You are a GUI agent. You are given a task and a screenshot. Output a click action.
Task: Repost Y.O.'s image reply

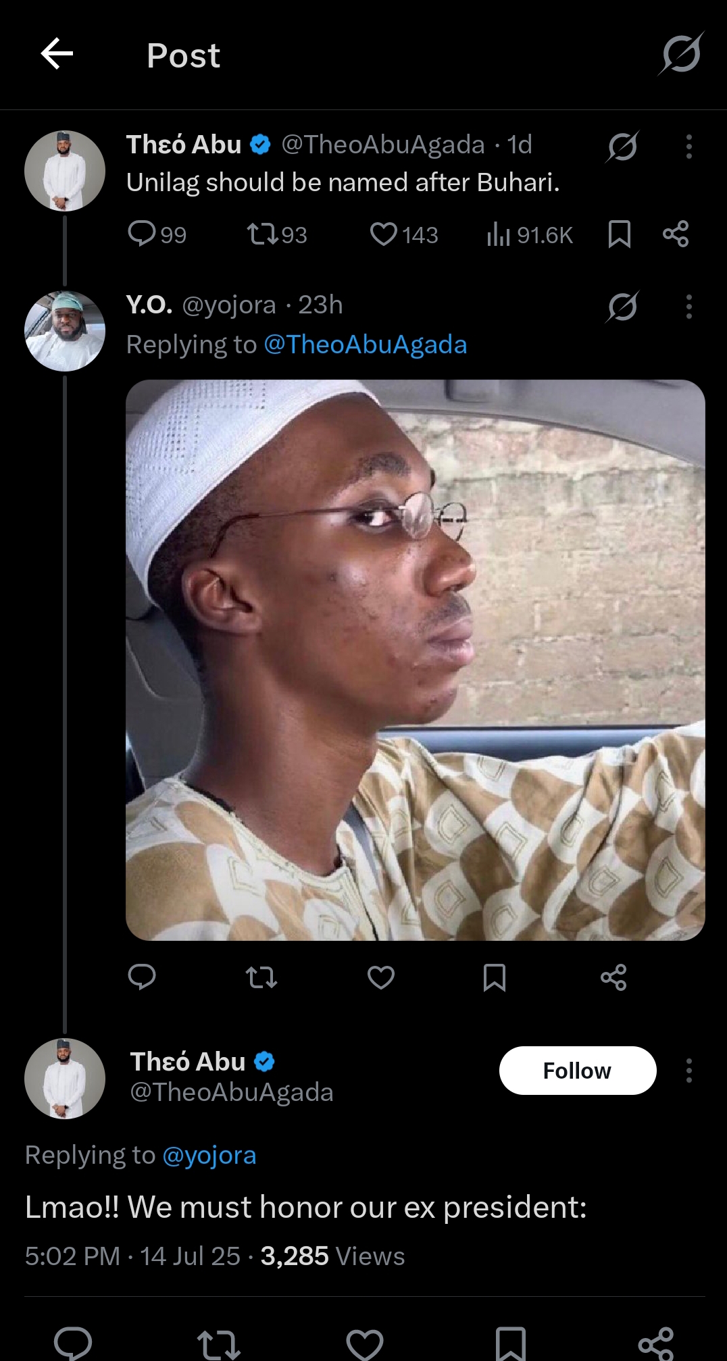[261, 977]
